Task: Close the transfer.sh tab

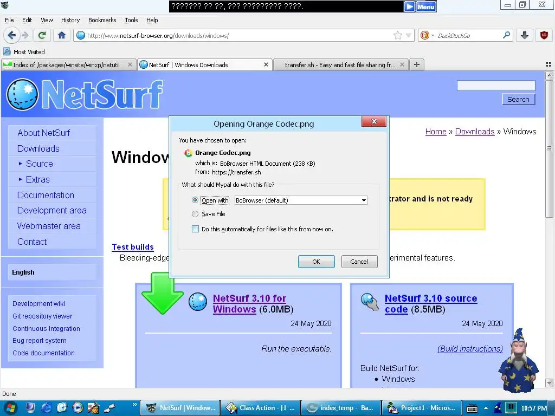Action: pos(402,64)
